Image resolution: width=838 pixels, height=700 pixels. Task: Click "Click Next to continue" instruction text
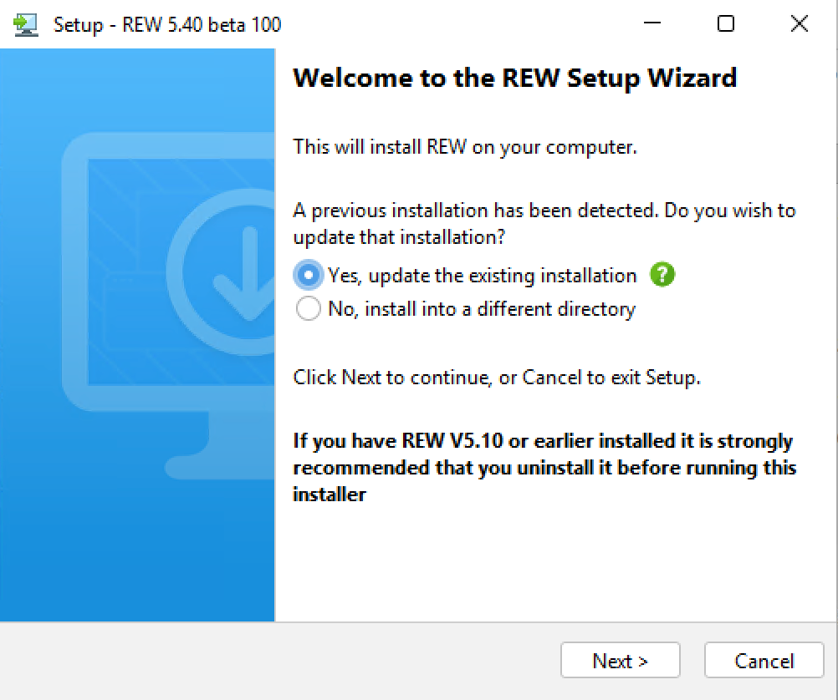click(x=497, y=378)
